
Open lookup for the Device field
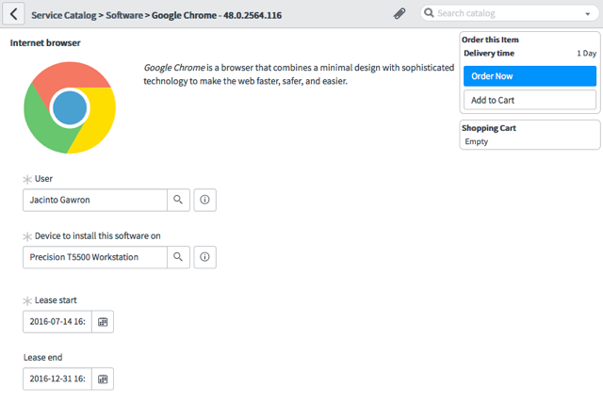click(178, 257)
